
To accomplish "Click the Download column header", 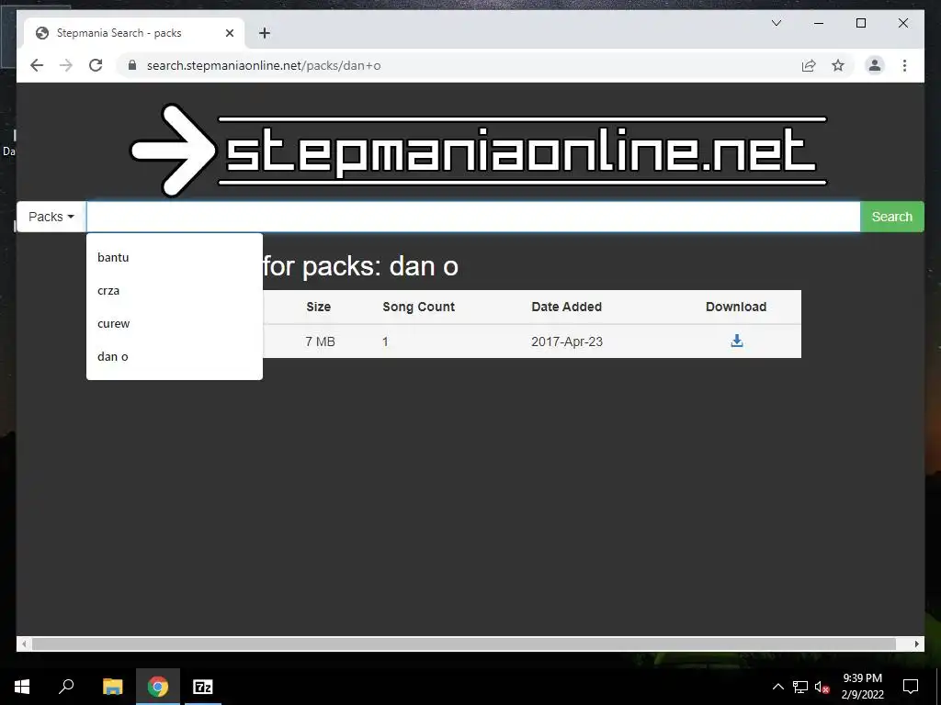I will click(736, 307).
